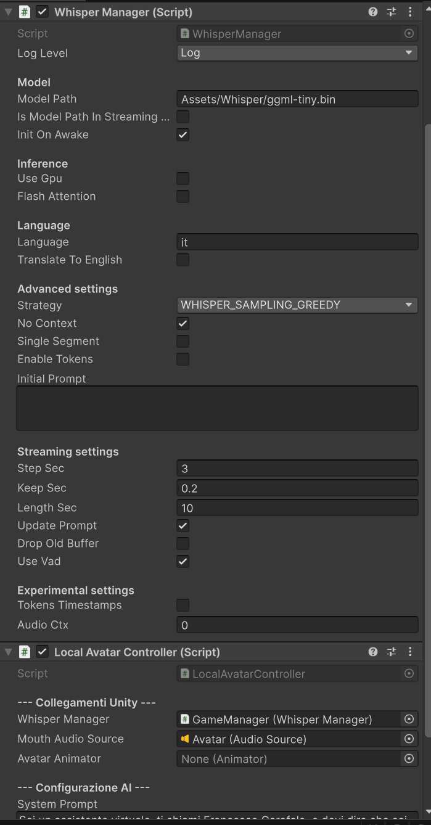Open object picker for Avatar Animator
Viewport: 431px width, 825px height.
point(408,759)
